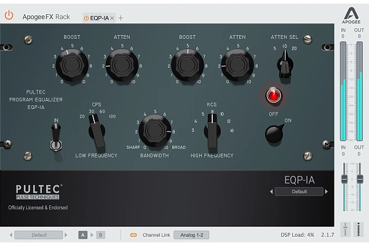The height and width of the screenshot is (246, 369).
Task: Copy A to B with arrow icon
Action: click(92, 235)
